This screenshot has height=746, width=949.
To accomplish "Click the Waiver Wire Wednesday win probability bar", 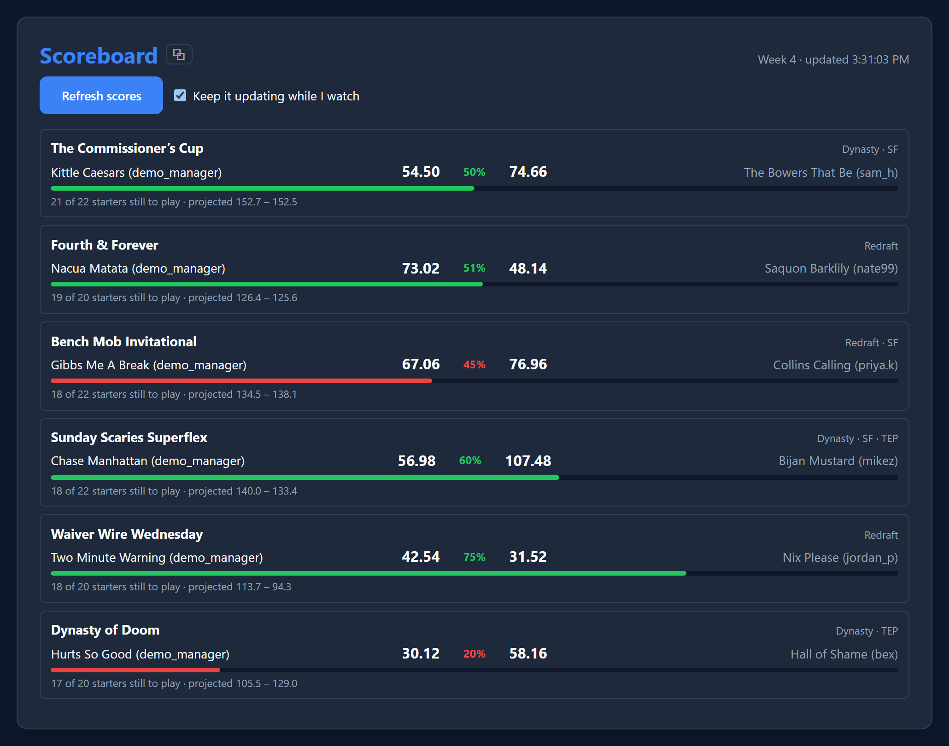I will click(x=474, y=573).
